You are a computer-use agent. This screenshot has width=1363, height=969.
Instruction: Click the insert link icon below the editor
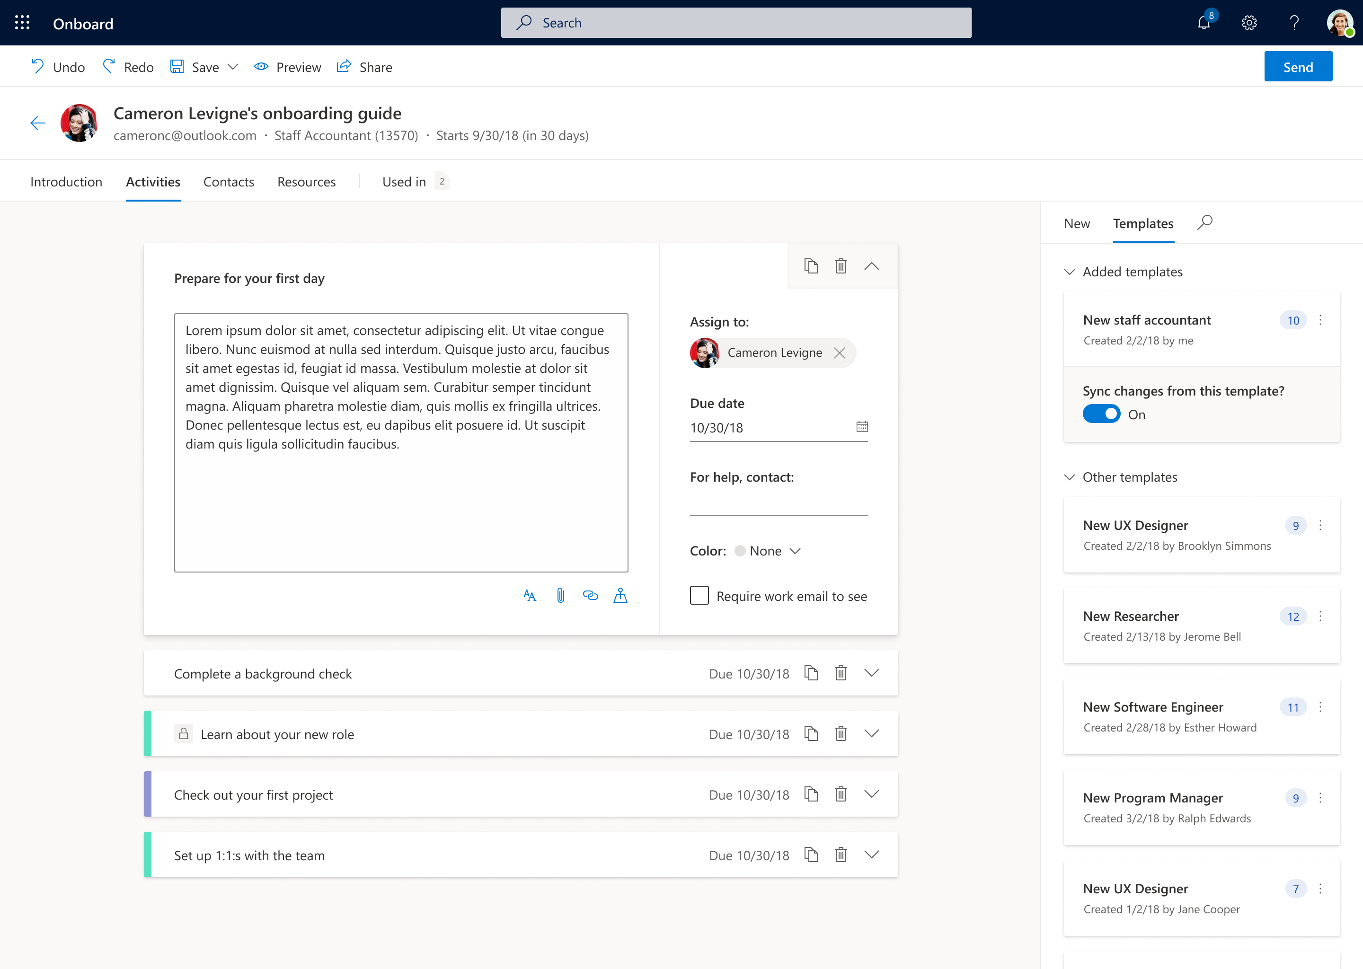(590, 596)
